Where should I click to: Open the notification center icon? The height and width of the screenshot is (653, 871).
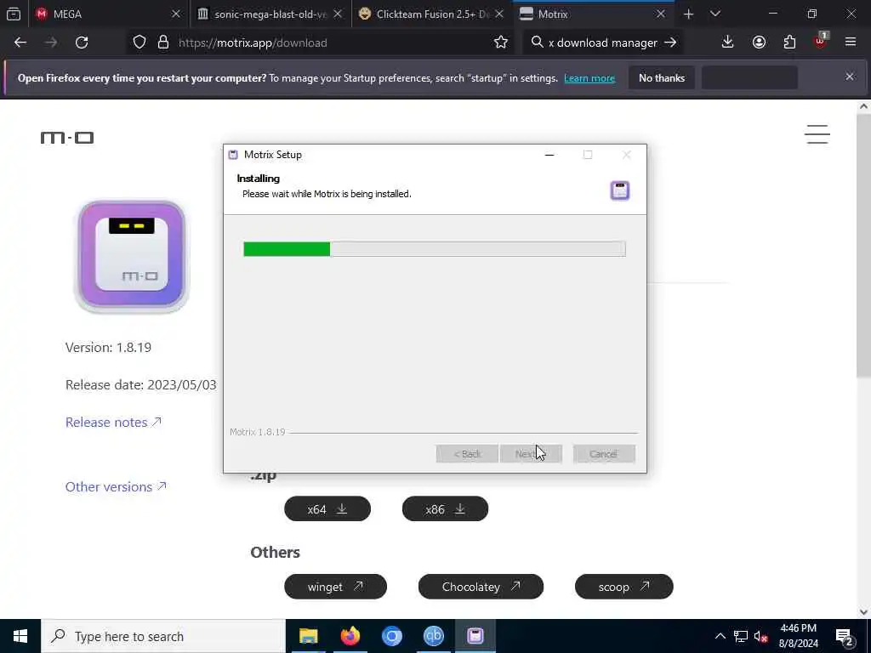pyautogui.click(x=845, y=637)
